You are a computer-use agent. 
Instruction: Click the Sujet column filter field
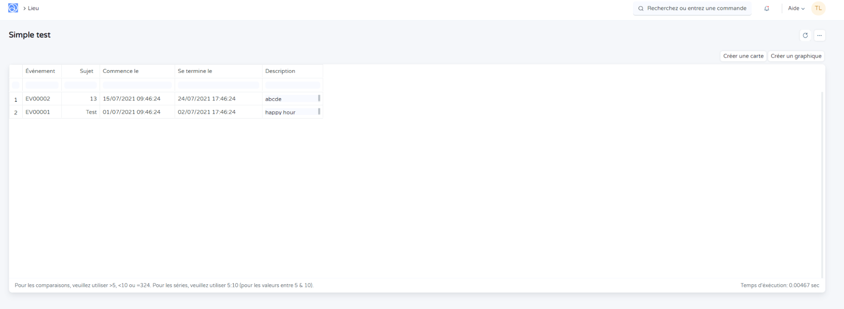(81, 85)
